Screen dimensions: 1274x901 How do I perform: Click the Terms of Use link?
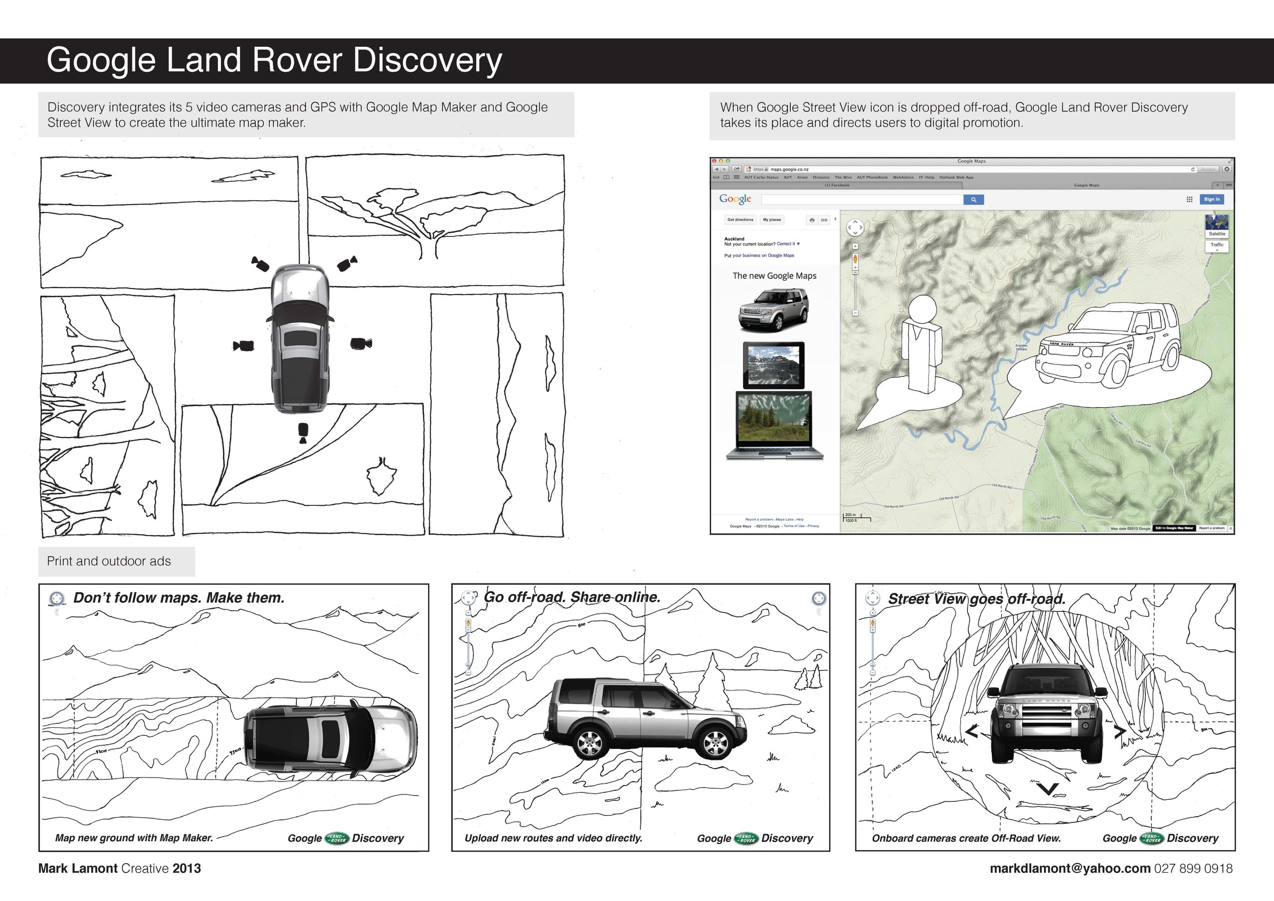794,526
